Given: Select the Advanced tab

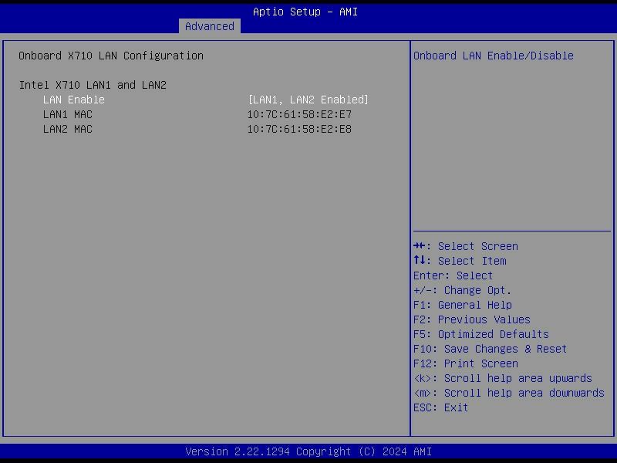Looking at the screenshot, I should coord(209,26).
